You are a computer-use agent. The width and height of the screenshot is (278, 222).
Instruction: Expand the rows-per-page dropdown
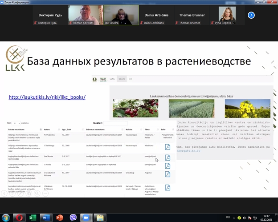[x=16, y=123]
